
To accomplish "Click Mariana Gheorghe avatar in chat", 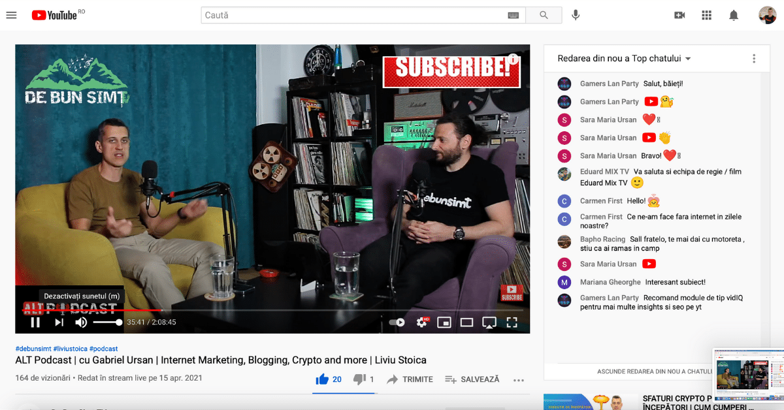I will point(564,282).
